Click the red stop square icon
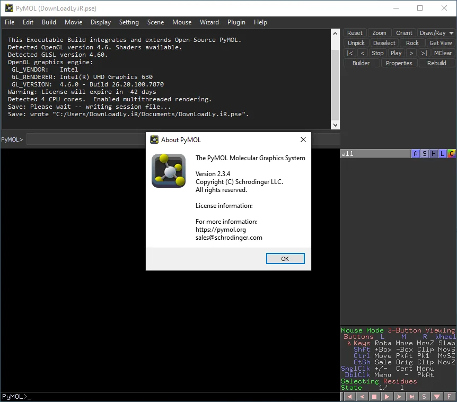The width and height of the screenshot is (457, 402). 374,397
